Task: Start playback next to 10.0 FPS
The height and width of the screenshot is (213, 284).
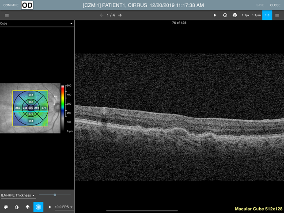Action: 50,207
